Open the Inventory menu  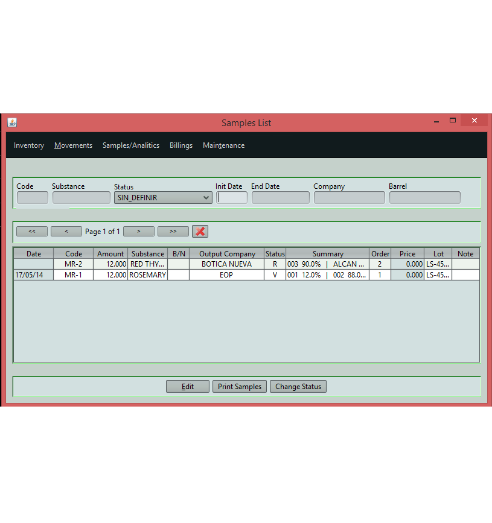[29, 145]
